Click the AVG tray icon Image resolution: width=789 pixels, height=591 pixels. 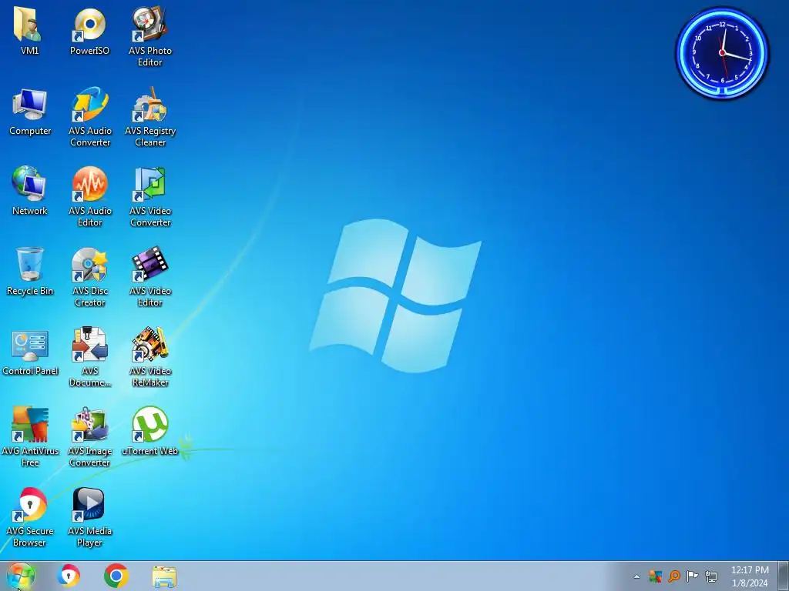[x=655, y=576]
